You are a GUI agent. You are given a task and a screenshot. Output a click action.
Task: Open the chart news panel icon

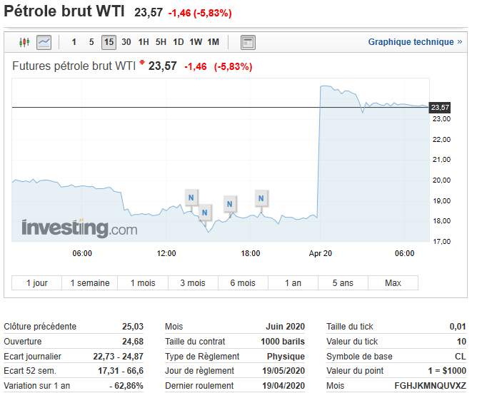coord(248,42)
